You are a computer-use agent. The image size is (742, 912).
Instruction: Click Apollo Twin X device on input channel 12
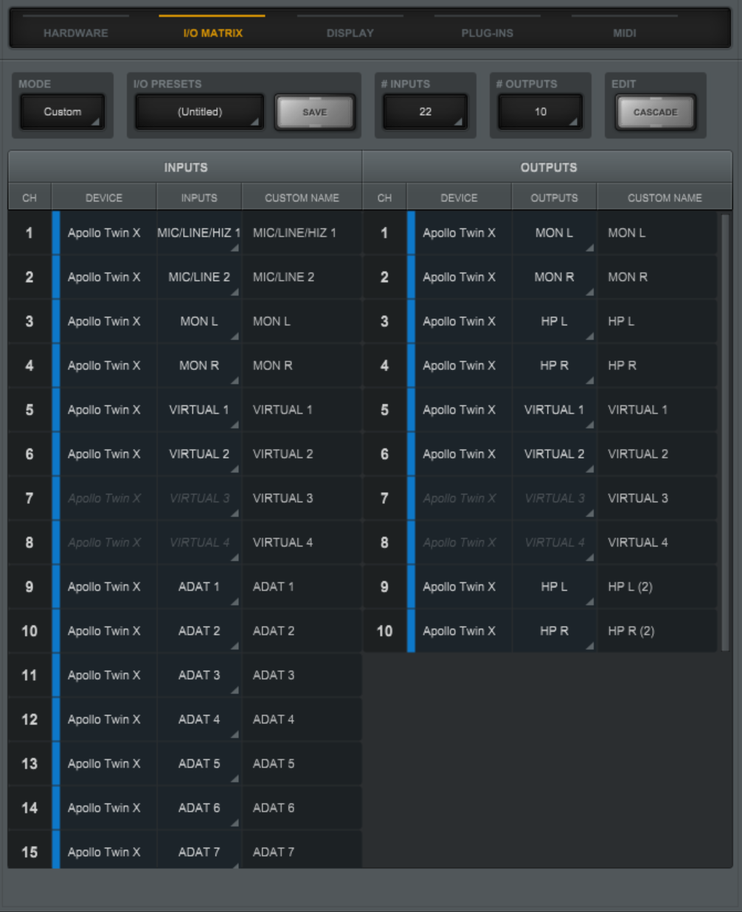(x=104, y=720)
